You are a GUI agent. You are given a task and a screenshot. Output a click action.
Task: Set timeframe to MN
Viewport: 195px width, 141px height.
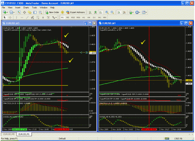click(105, 17)
